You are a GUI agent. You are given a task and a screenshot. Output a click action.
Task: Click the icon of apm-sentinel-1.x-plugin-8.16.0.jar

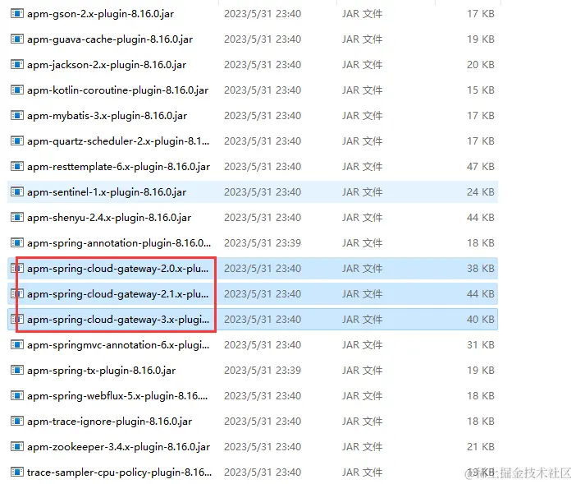point(17,191)
